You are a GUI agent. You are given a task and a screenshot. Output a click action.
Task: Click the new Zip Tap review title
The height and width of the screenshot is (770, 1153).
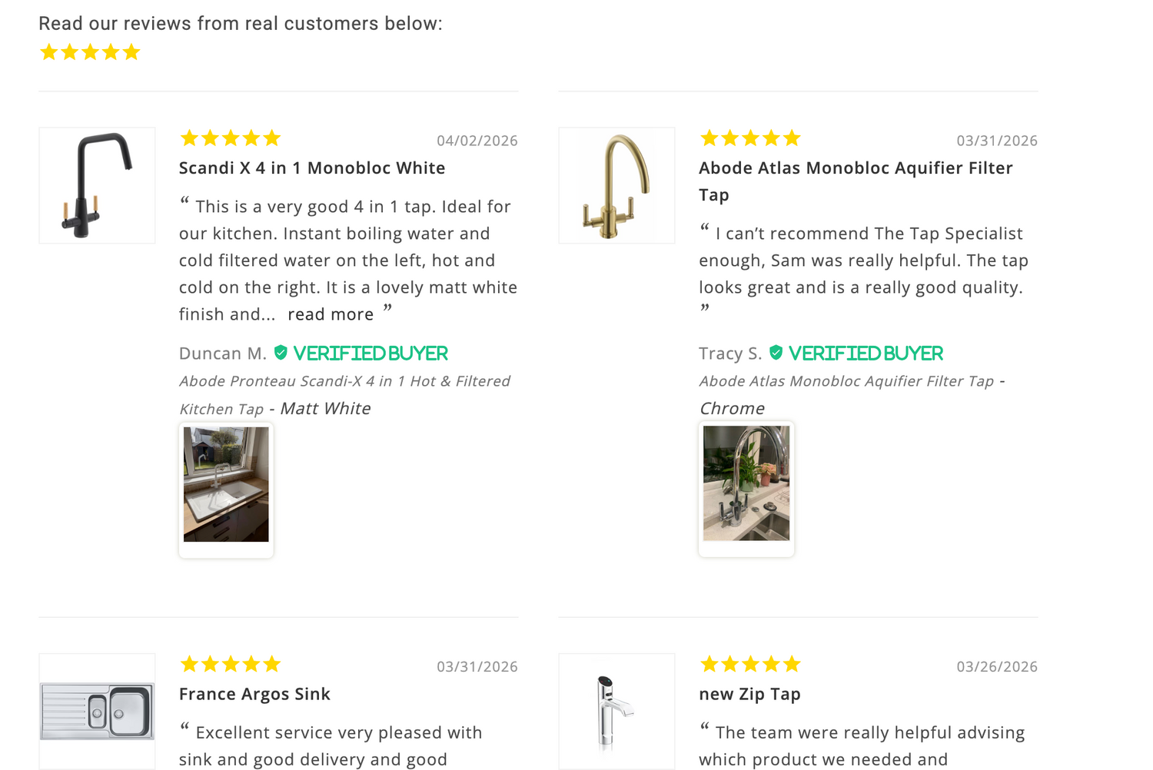coord(749,694)
